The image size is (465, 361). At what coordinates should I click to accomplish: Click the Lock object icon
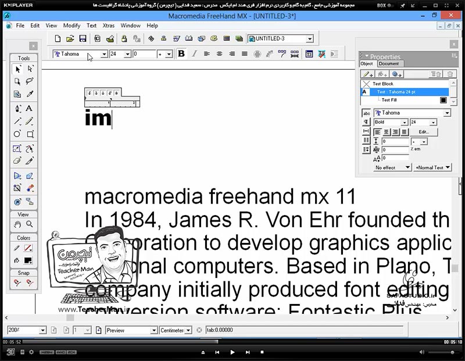point(124,38)
